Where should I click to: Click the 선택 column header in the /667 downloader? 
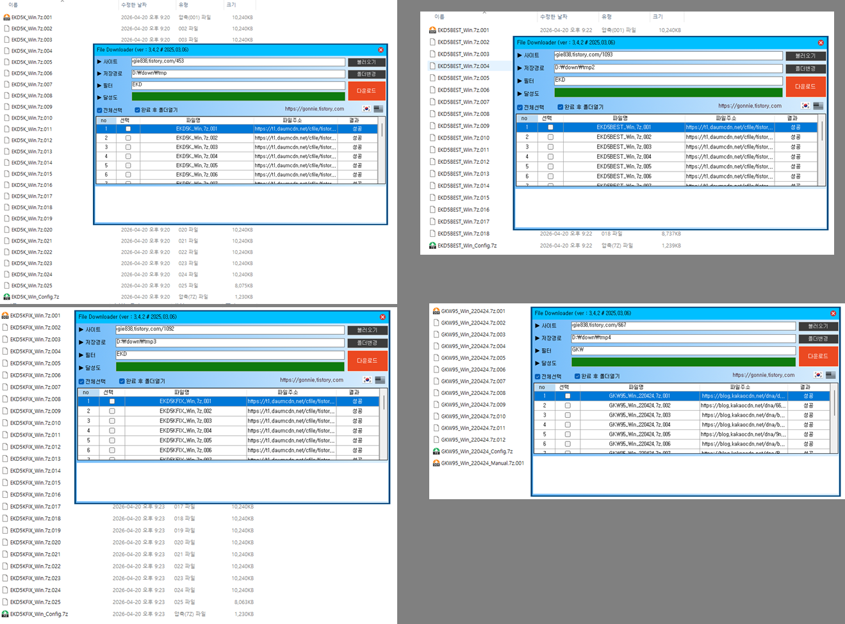pyautogui.click(x=564, y=387)
